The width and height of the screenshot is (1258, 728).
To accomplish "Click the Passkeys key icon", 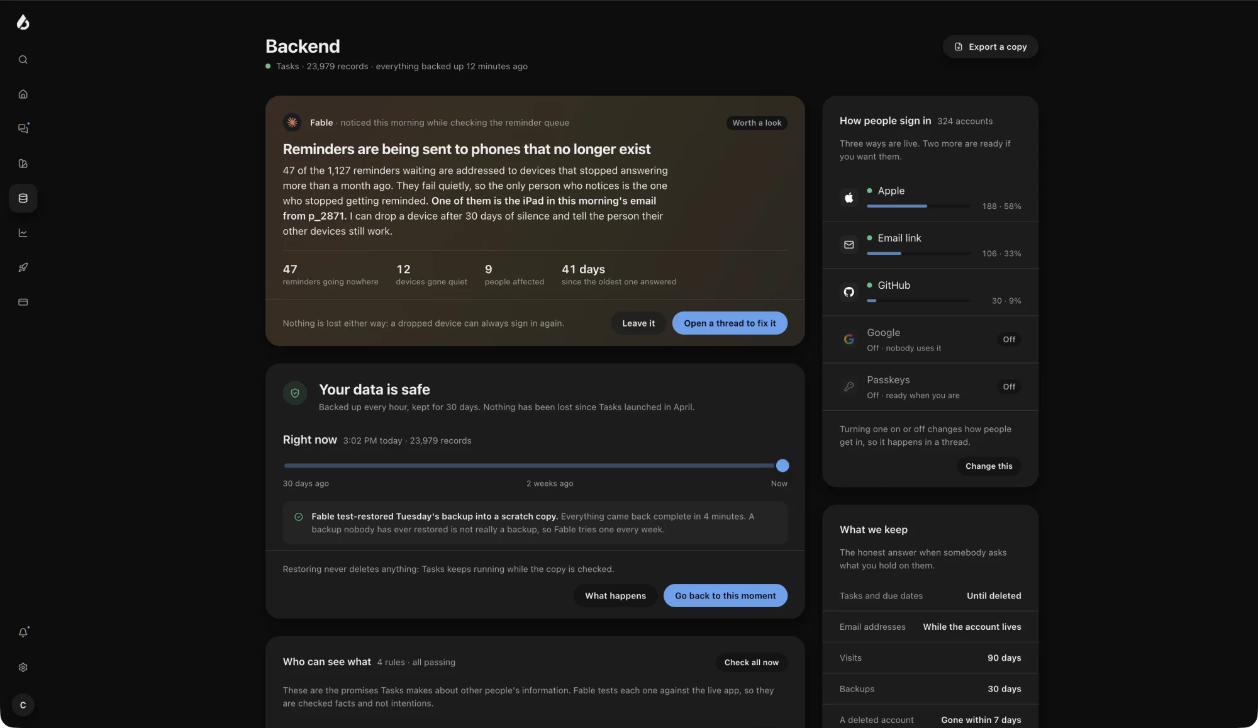I will 849,386.
